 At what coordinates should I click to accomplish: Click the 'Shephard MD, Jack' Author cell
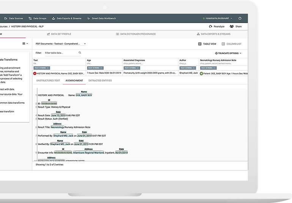pos(188,73)
